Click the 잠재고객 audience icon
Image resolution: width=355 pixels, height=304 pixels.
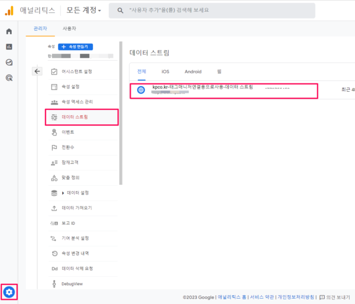tap(54, 163)
